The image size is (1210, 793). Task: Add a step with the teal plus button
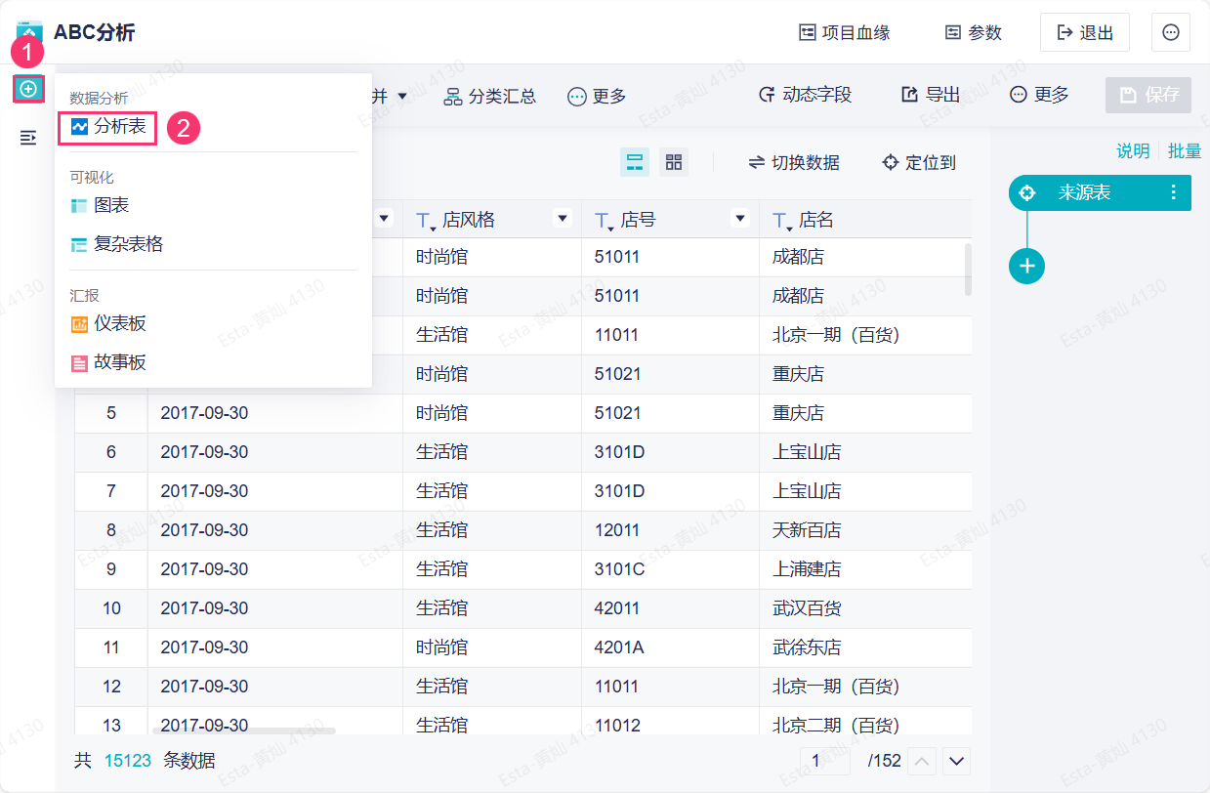point(1026,266)
